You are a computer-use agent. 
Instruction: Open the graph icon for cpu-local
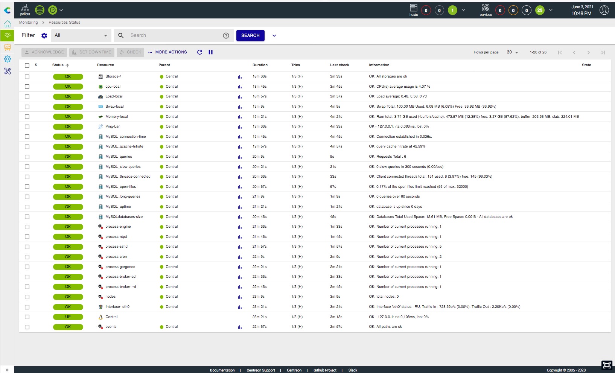coord(239,87)
